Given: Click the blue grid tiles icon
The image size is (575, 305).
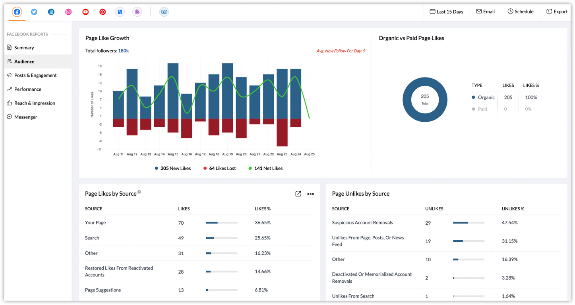Looking at the screenshot, I should [x=120, y=12].
